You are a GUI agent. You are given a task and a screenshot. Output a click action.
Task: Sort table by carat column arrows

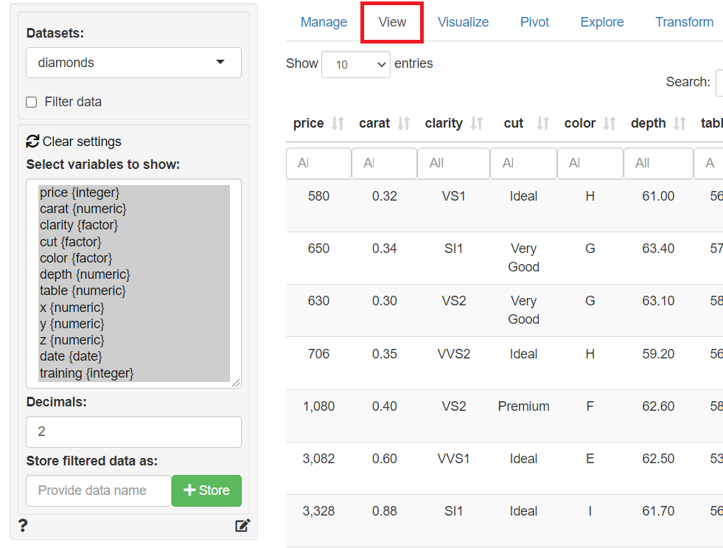(404, 123)
